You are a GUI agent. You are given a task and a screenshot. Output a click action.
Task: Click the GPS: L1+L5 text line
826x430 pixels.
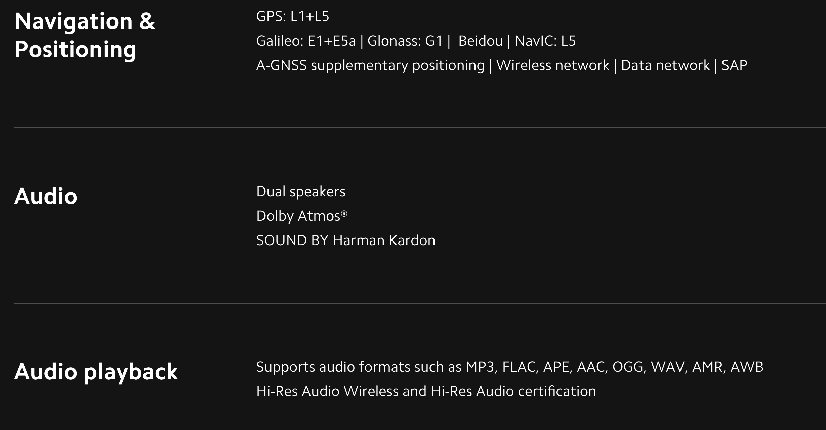pos(293,16)
